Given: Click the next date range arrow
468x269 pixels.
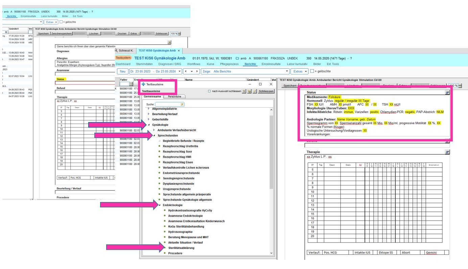Looking at the screenshot, I should tap(196, 71).
